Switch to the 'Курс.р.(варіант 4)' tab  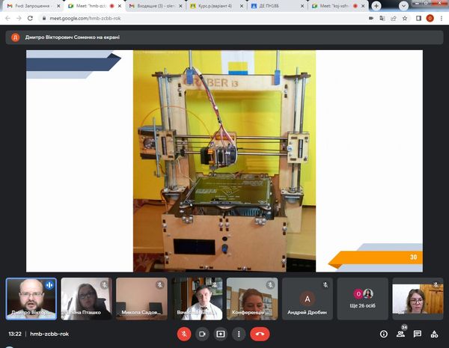(212, 5)
